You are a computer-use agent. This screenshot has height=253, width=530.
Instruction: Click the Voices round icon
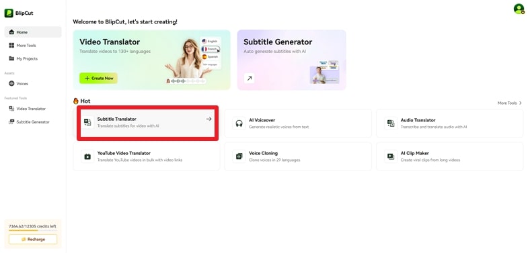coord(11,83)
